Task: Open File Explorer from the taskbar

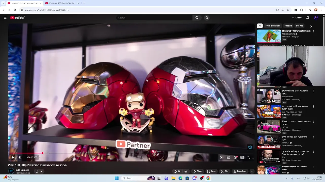Action: 173,178
